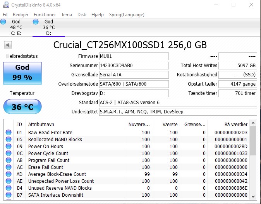The width and height of the screenshot is (261, 204).
Task: Click the blue status orb of D: disk
Action: [x=36, y=22]
